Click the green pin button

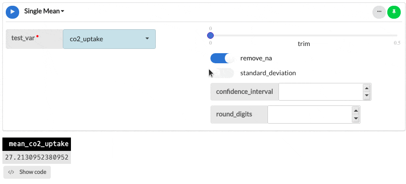[394, 12]
